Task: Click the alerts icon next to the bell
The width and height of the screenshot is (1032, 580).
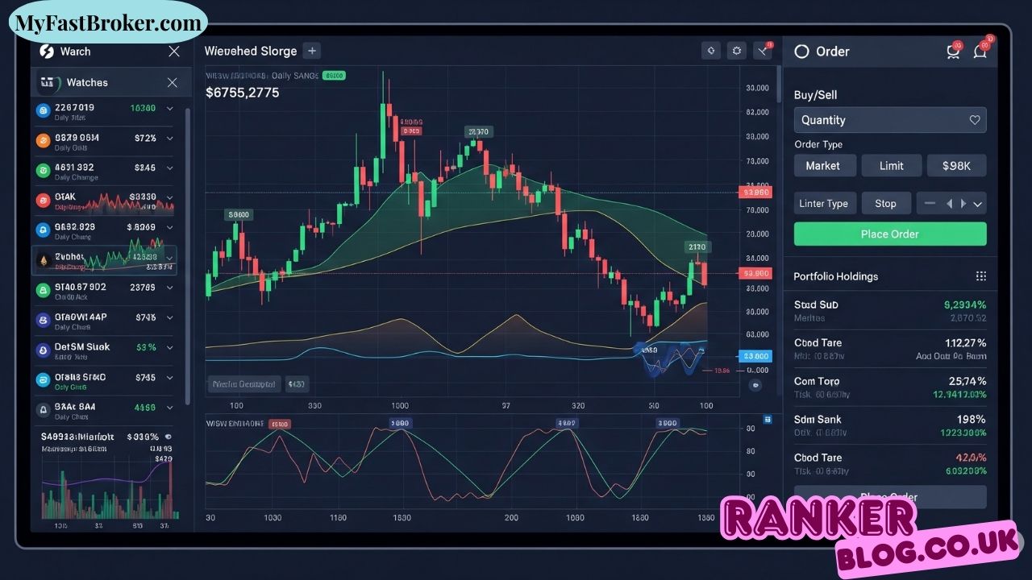Action: 954,51
